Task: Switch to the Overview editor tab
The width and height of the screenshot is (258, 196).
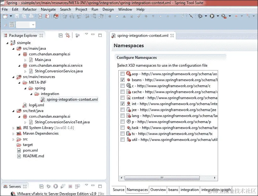Action: 158,190
